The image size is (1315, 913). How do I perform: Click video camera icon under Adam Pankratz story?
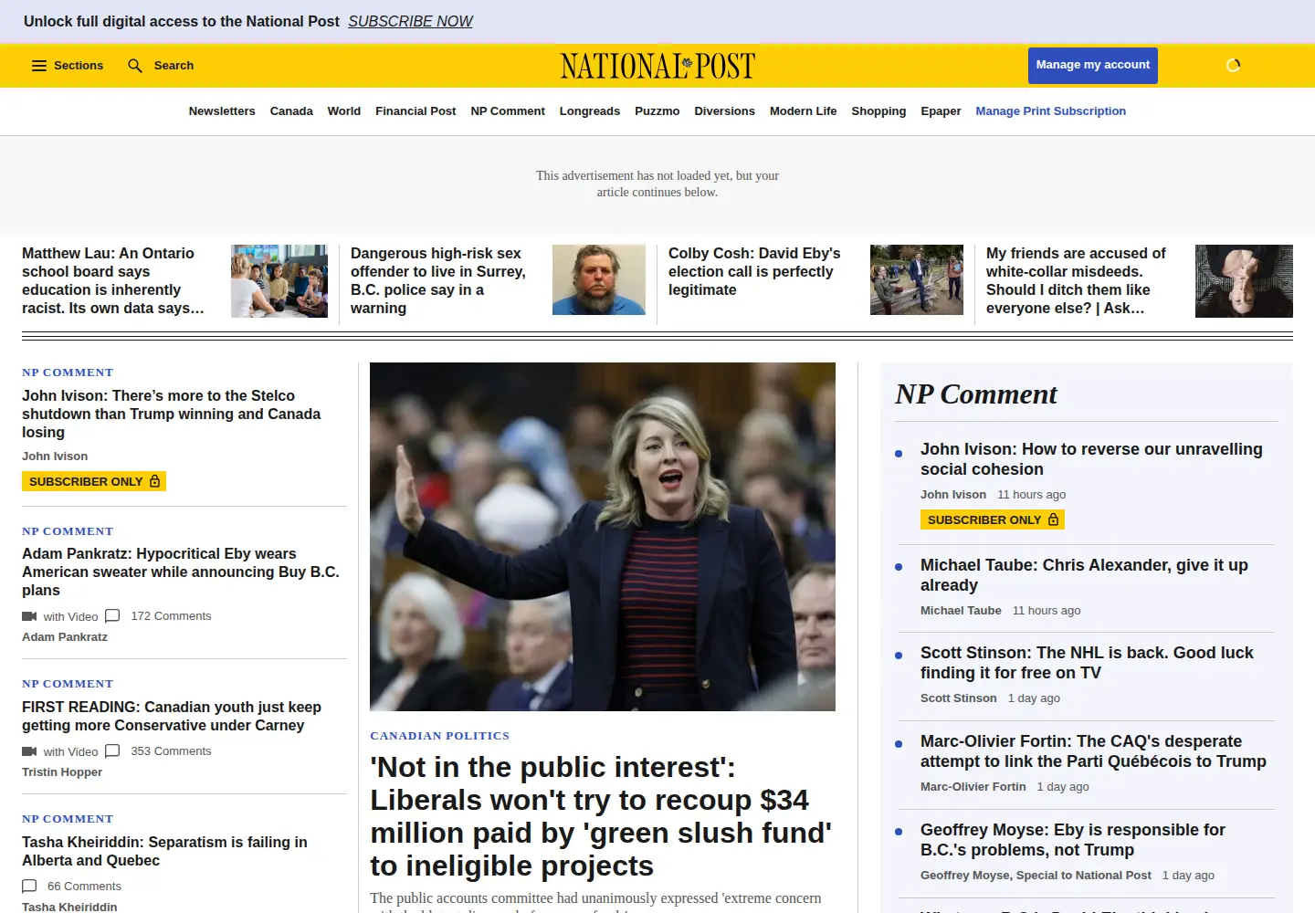(29, 616)
